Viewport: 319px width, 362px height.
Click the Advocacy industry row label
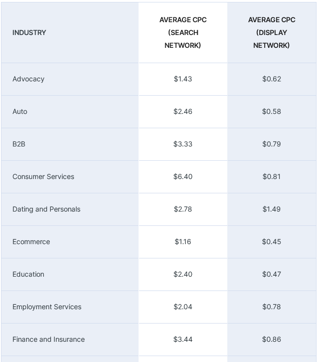click(x=29, y=79)
